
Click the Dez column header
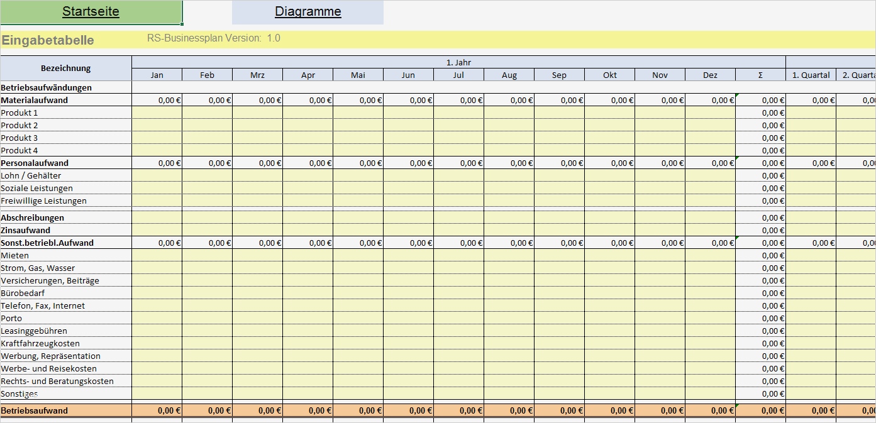coord(709,74)
